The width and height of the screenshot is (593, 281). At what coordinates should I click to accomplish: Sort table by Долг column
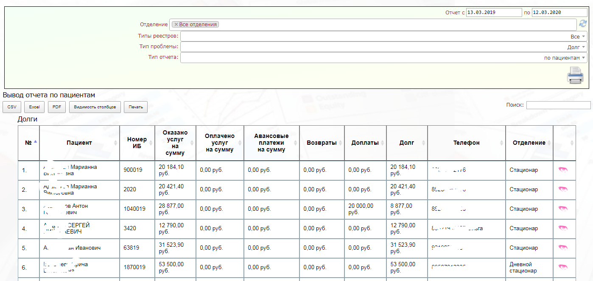407,143
